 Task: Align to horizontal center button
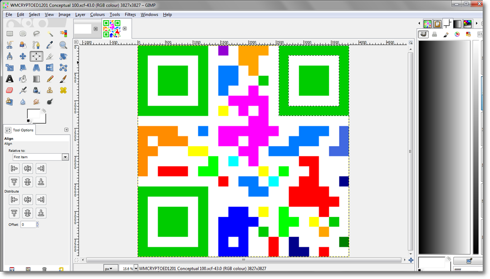click(x=28, y=168)
